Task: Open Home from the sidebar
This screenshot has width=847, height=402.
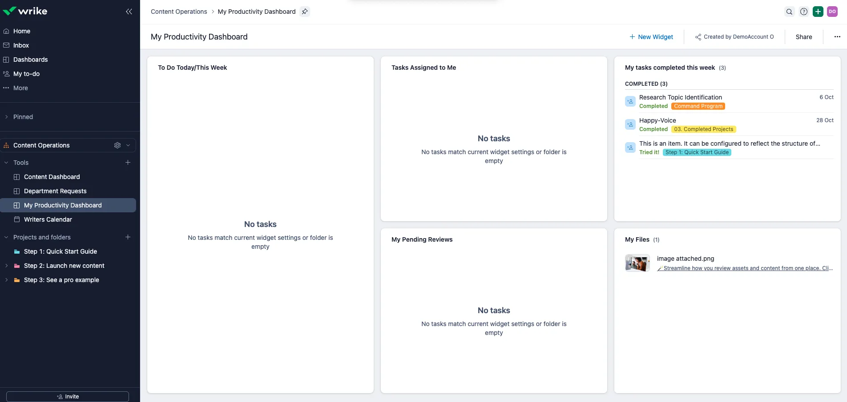Action: 22,31
